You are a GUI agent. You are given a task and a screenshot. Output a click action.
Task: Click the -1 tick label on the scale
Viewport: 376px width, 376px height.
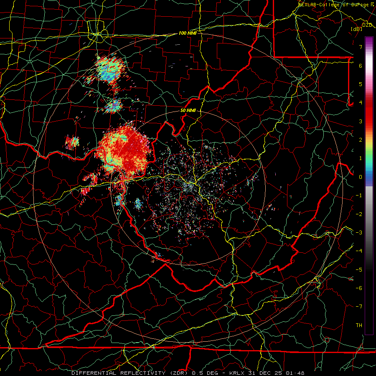pos(359,196)
